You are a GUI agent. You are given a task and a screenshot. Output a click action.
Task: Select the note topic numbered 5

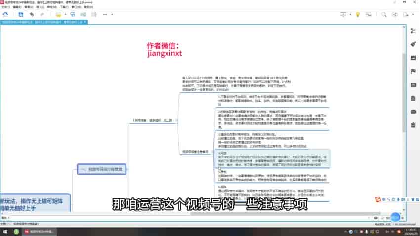point(272,176)
